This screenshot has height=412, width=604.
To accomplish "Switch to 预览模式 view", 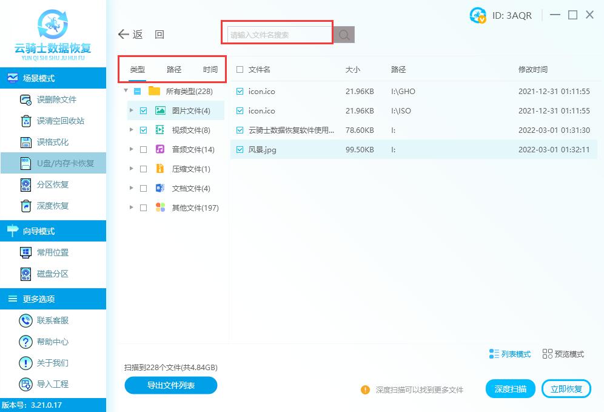I will tap(563, 354).
